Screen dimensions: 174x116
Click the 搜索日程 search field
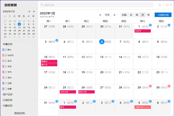(x=97, y=5)
